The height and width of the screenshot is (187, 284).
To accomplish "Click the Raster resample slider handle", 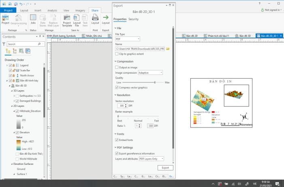I will [118, 116].
